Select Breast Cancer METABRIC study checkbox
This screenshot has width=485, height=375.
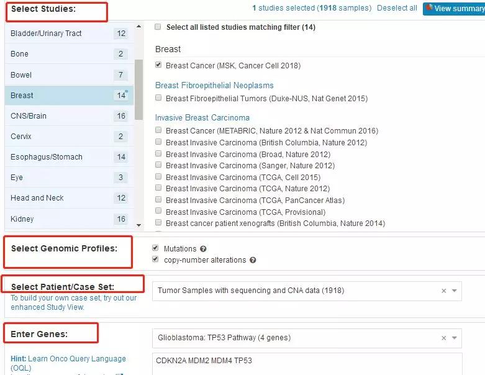159,130
